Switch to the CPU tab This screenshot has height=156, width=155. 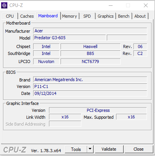coord(10,16)
